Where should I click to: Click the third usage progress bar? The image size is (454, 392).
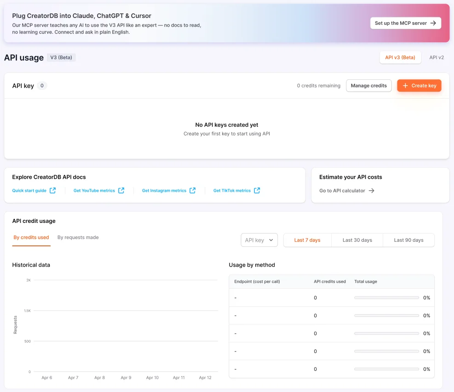pos(386,333)
